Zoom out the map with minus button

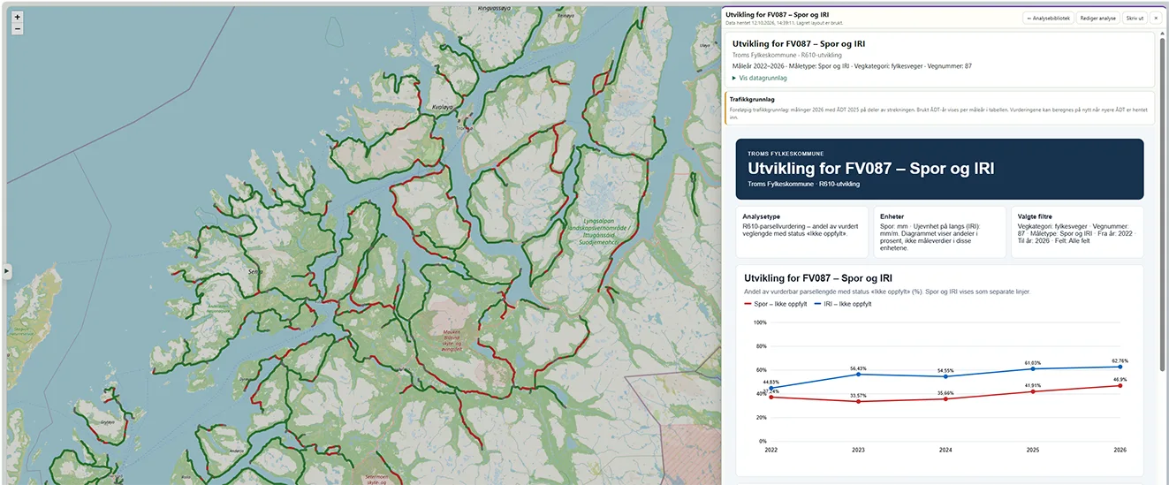pos(18,28)
